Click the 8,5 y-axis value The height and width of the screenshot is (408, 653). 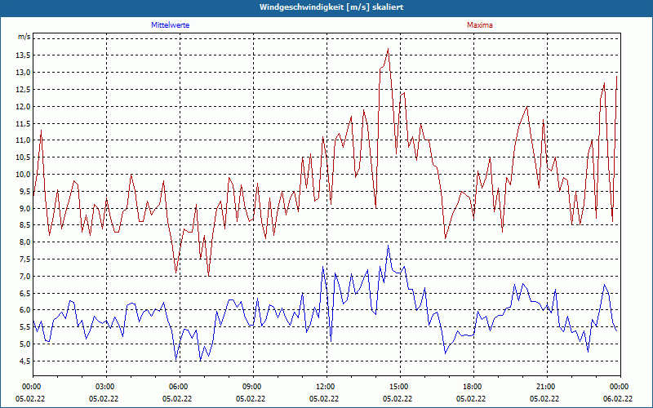(x=25, y=225)
